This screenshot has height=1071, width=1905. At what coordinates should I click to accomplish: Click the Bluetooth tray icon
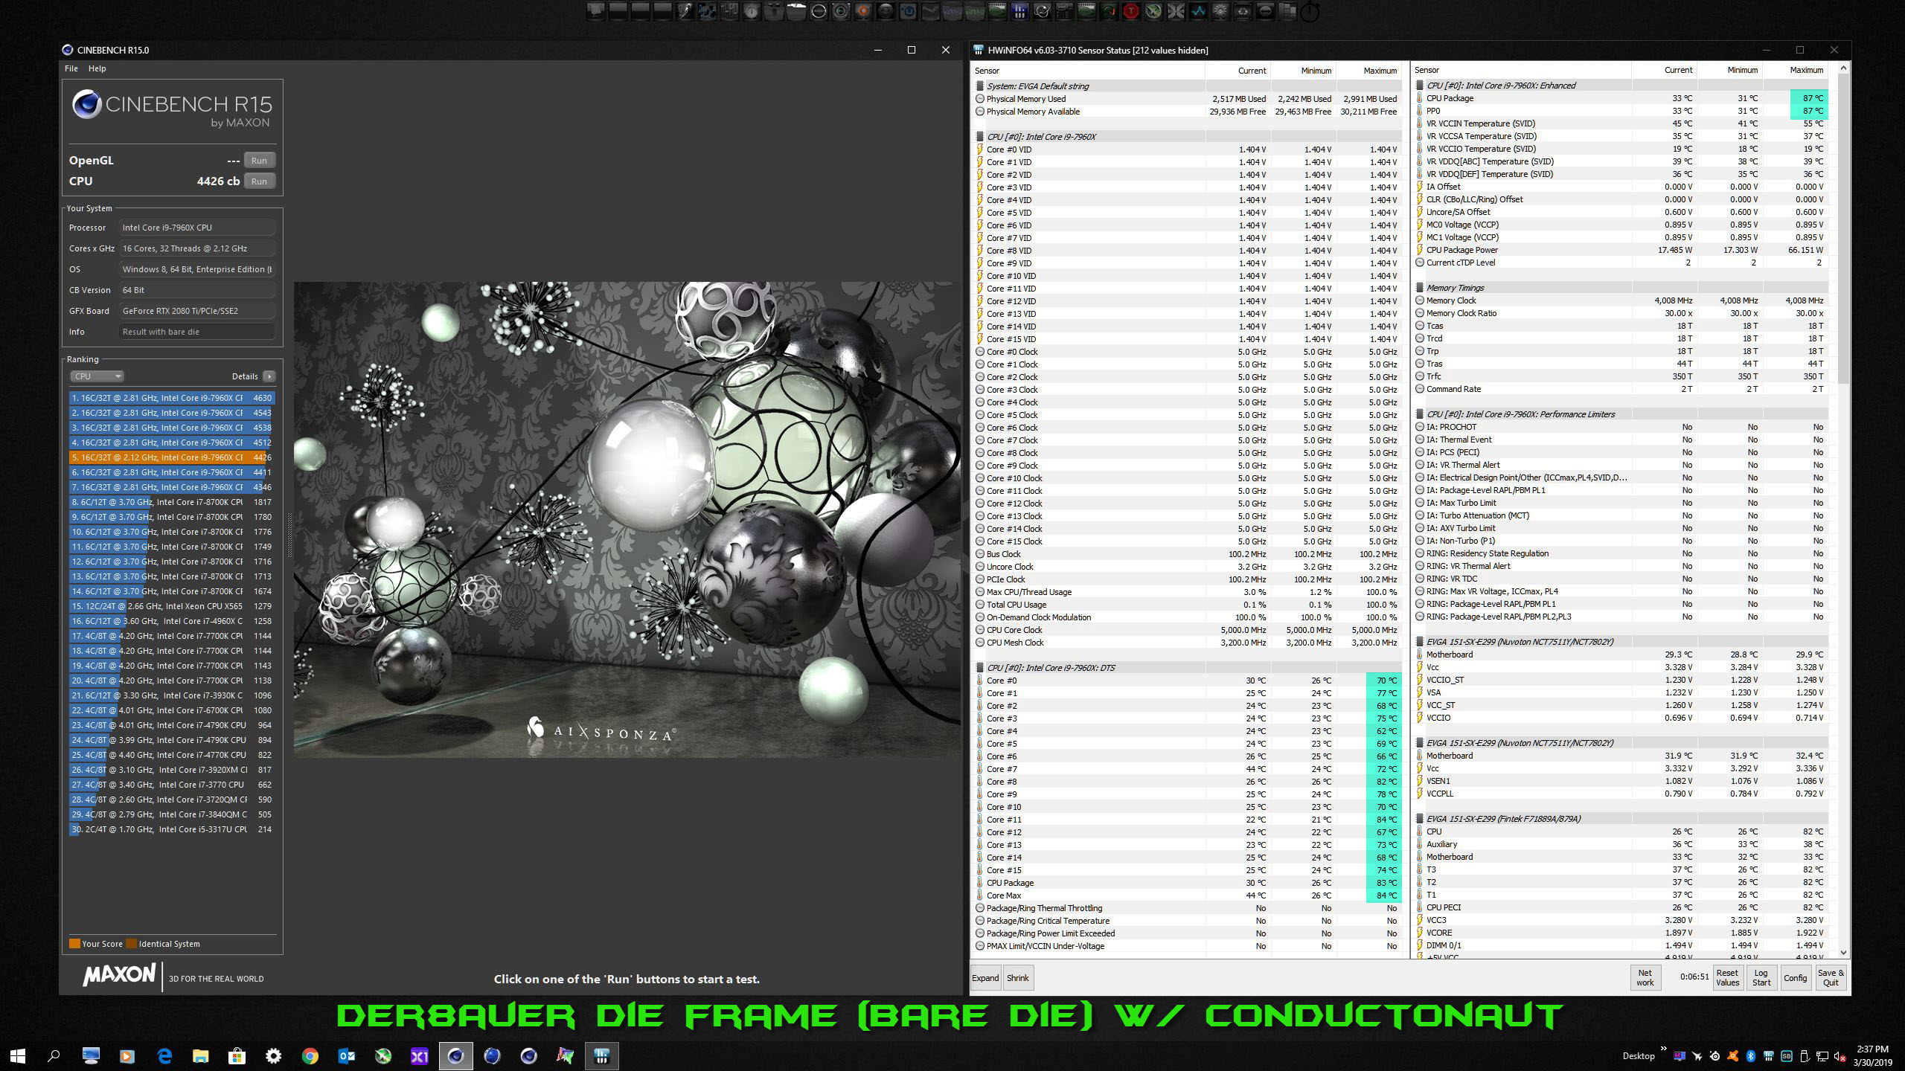coord(1751,1056)
